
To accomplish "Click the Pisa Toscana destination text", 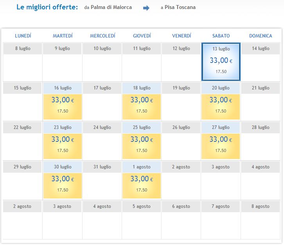I will click(180, 7).
